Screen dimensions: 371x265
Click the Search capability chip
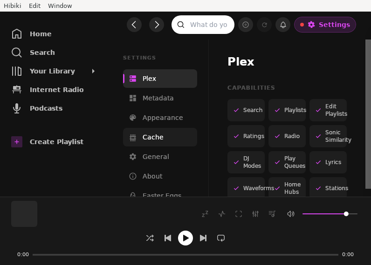click(246, 110)
